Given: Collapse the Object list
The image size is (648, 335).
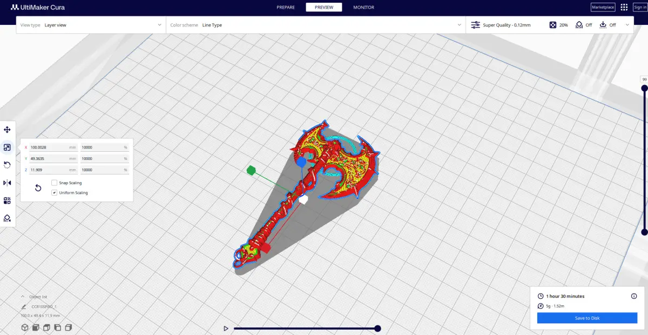Looking at the screenshot, I should click(23, 297).
